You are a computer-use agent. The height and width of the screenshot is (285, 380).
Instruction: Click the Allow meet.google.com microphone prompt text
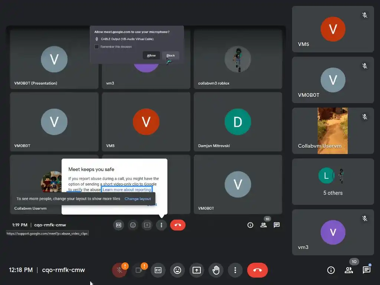132,32
